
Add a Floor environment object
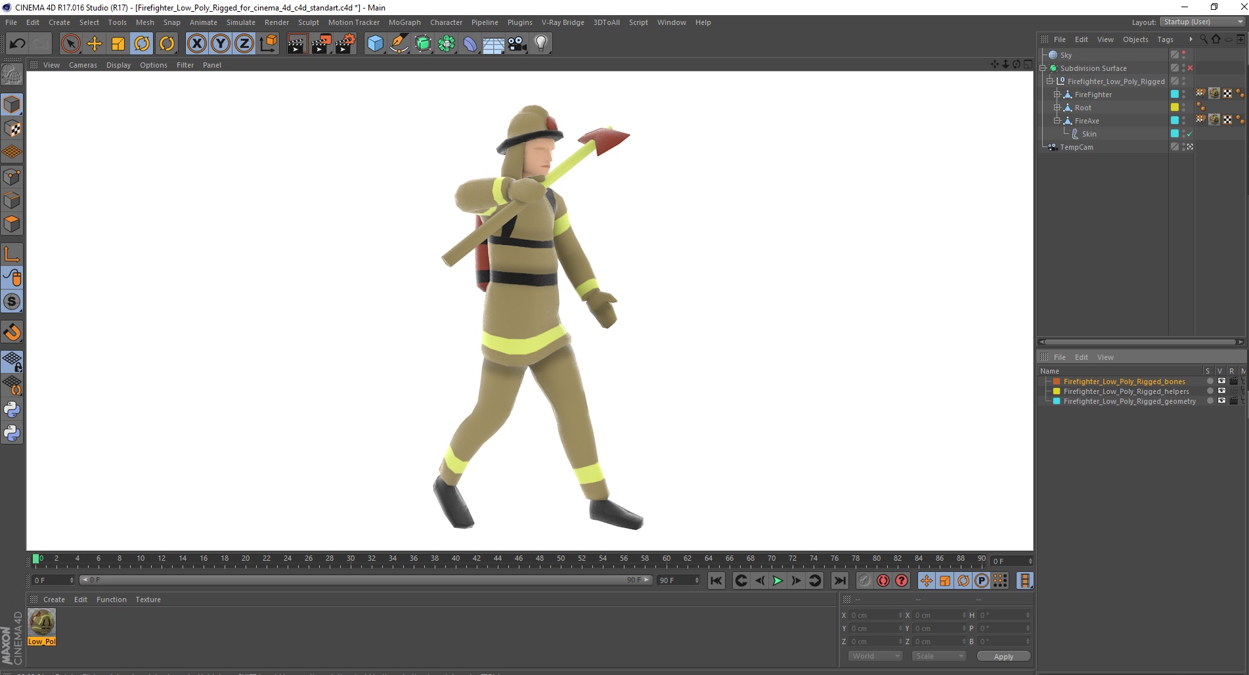pos(494,44)
